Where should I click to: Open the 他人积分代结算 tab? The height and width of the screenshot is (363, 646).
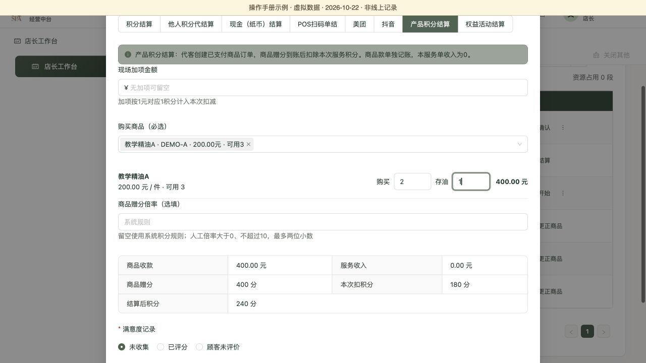[x=191, y=24]
